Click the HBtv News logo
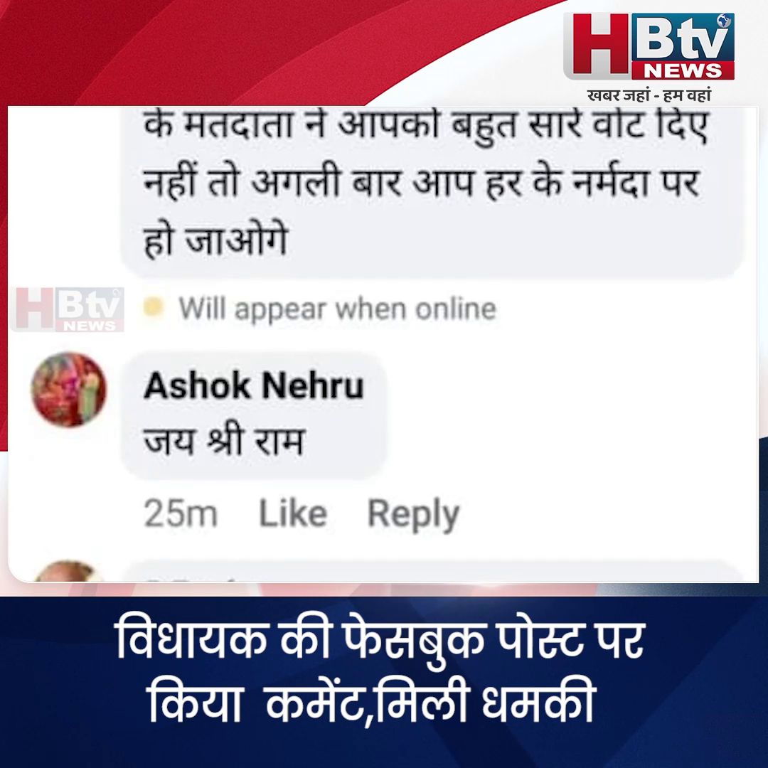This screenshot has width=768, height=768. tap(649, 46)
